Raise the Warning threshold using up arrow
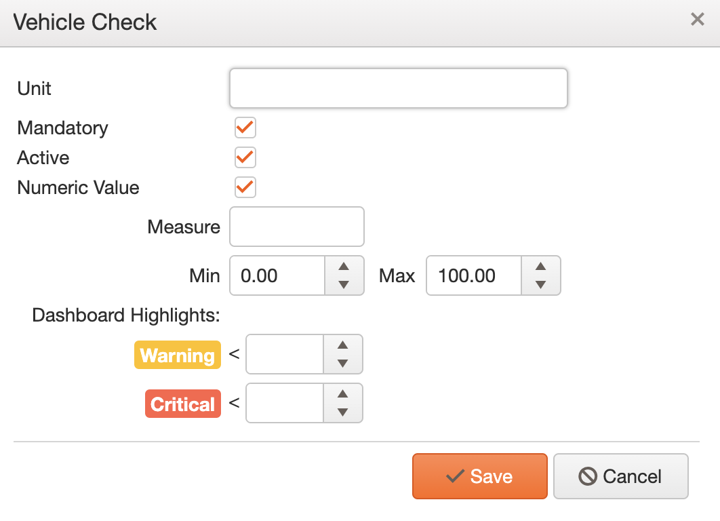 coord(342,345)
